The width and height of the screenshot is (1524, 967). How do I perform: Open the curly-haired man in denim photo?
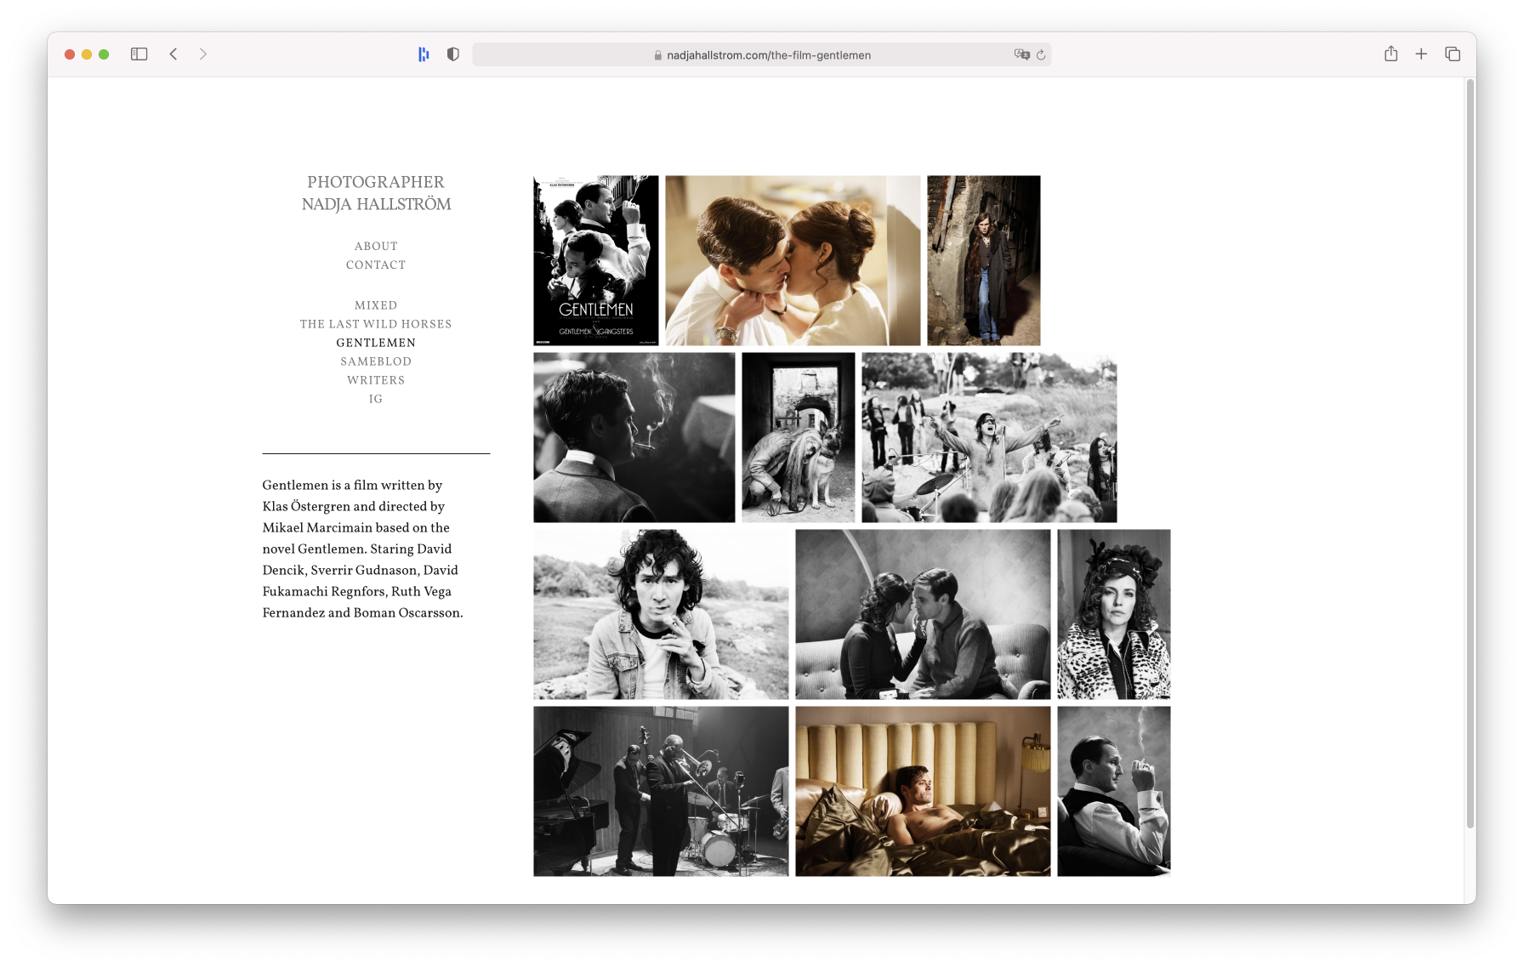[661, 614]
